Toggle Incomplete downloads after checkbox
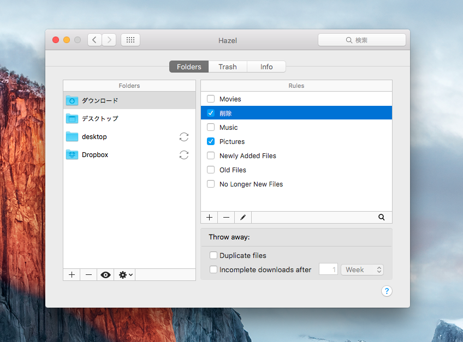Screen dimensions: 463x342 coord(213,269)
